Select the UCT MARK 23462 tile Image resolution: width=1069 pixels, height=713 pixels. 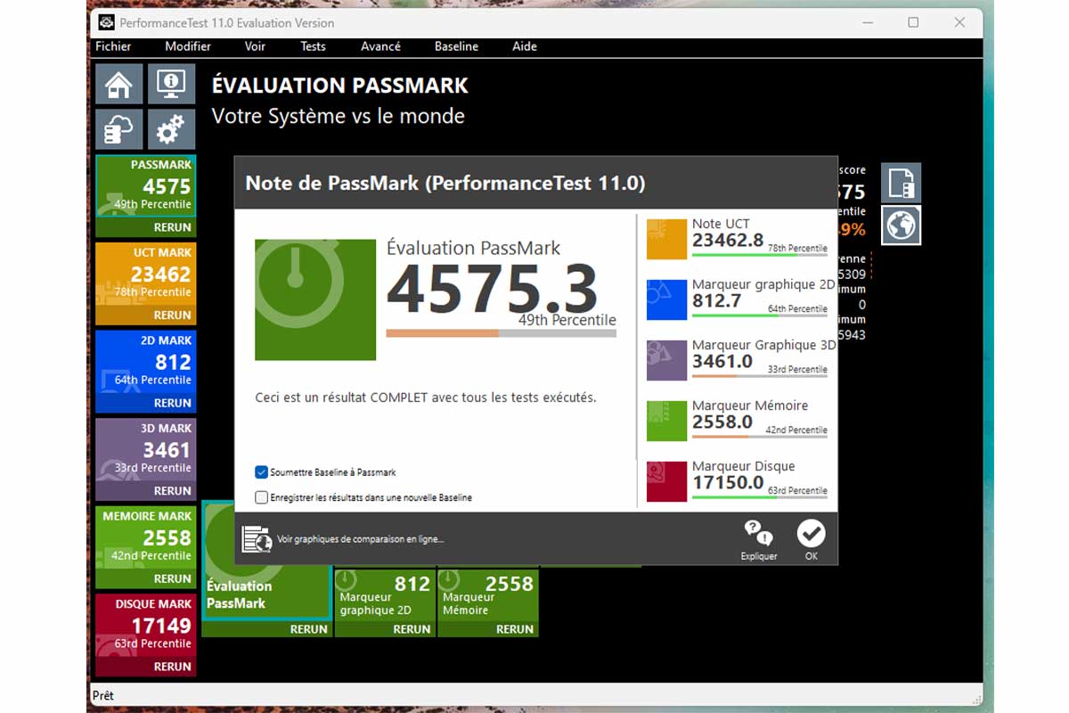tap(146, 275)
